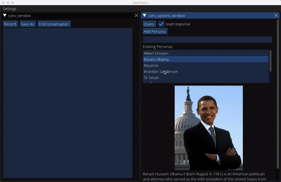Select the Dr Seuss persona

pyautogui.click(x=151, y=78)
